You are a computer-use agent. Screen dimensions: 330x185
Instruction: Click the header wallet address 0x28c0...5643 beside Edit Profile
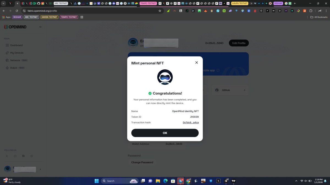pos(214,43)
